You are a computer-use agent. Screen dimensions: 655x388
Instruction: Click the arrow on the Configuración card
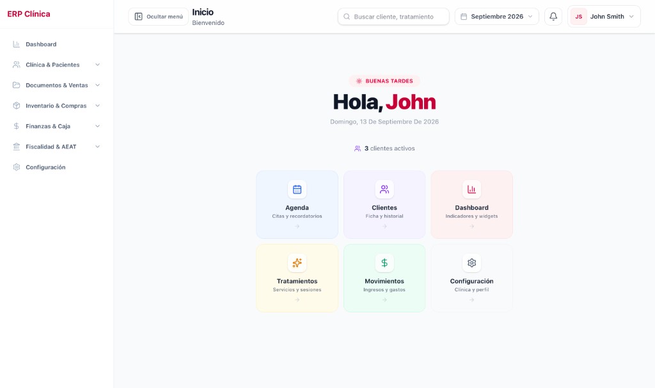471,300
